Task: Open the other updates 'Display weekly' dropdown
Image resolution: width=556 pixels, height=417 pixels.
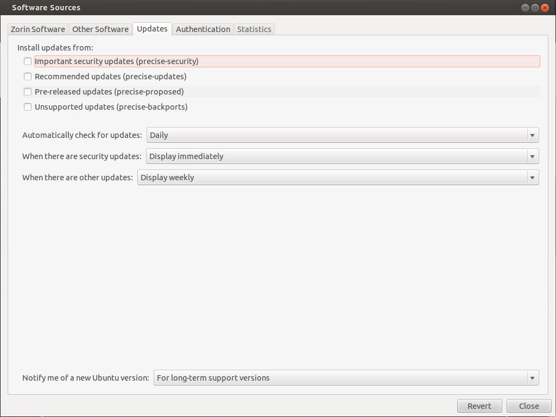Action: [x=338, y=178]
